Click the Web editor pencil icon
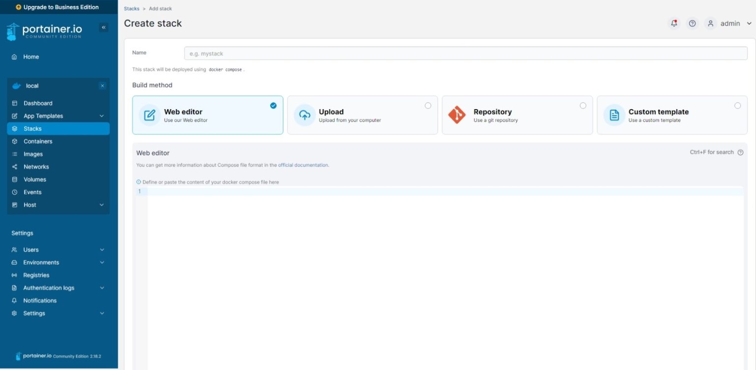The image size is (756, 370). (150, 115)
